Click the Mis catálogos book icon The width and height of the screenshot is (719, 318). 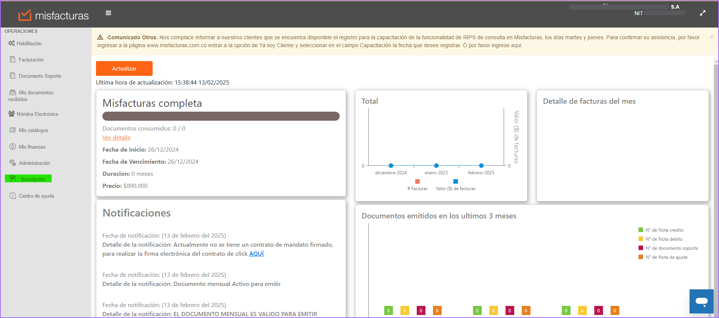click(12, 130)
